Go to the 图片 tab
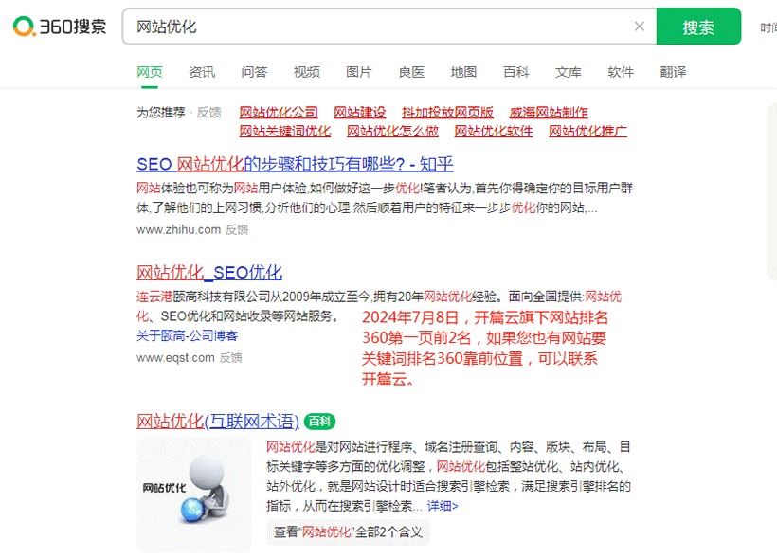 pos(359,72)
